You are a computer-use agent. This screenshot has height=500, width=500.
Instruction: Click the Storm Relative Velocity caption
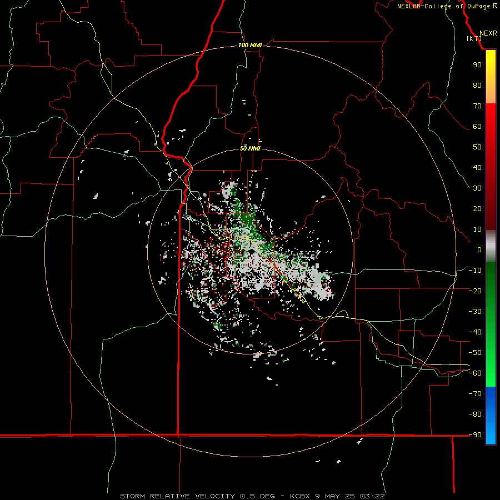pos(252,496)
